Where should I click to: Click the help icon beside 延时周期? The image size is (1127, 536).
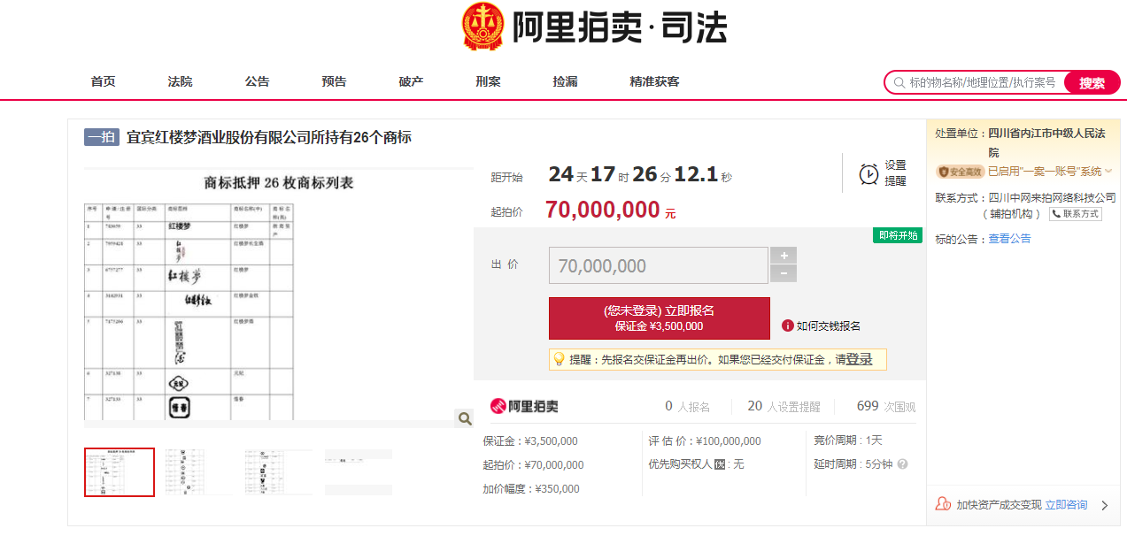pos(903,464)
